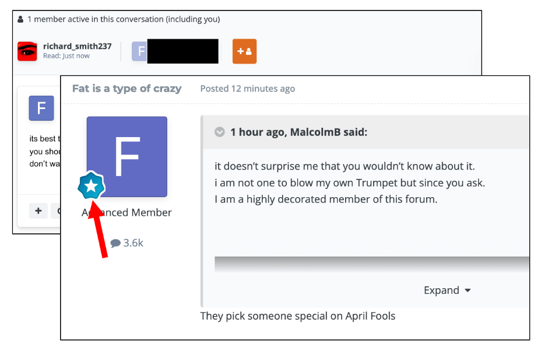Click '1 hour ago, MalcolmB said' header
The image size is (541, 350).
(x=299, y=132)
